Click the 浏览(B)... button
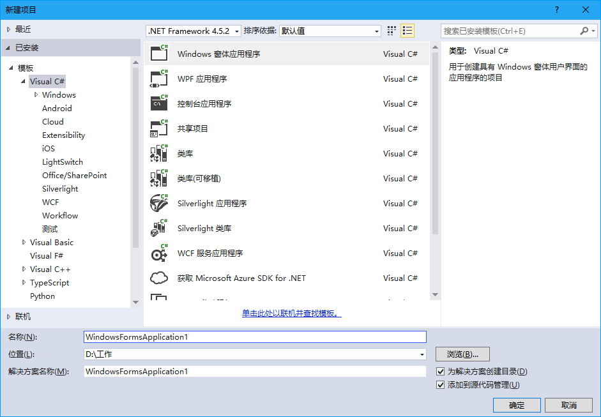Screen dimensions: 601x417 (462, 354)
